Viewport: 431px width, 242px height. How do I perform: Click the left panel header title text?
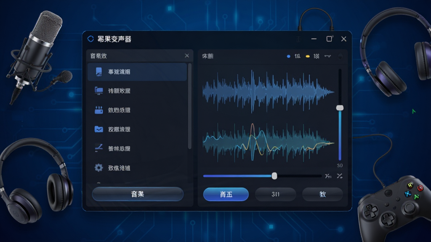pos(98,56)
